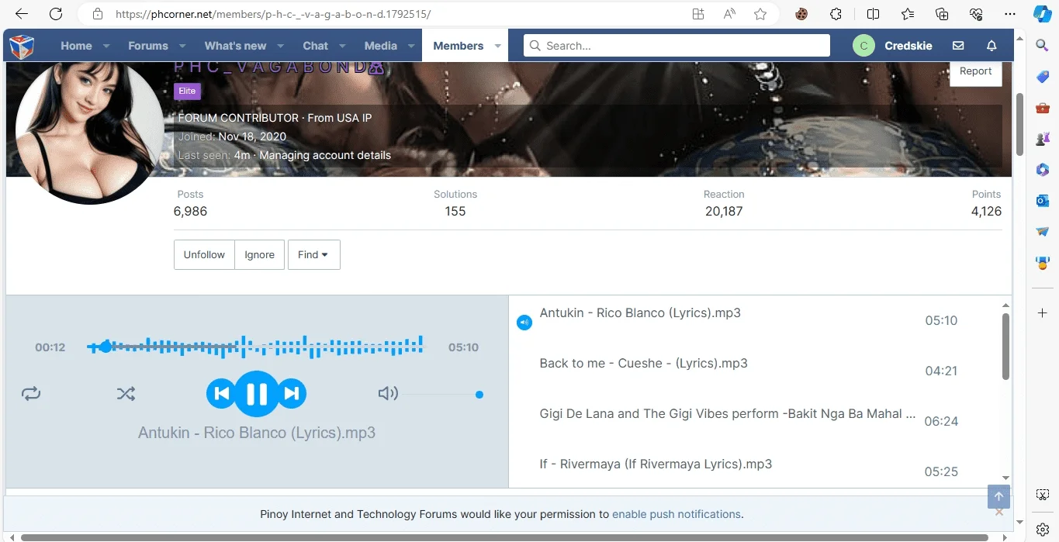Open the Home navigation tab

[x=76, y=46]
